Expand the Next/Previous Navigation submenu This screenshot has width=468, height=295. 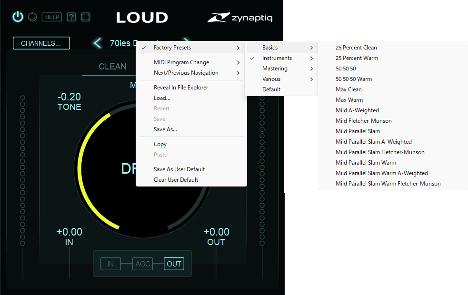point(191,73)
